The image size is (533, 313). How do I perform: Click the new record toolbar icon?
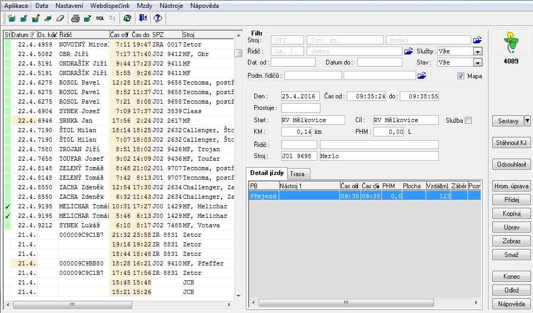coord(12,19)
